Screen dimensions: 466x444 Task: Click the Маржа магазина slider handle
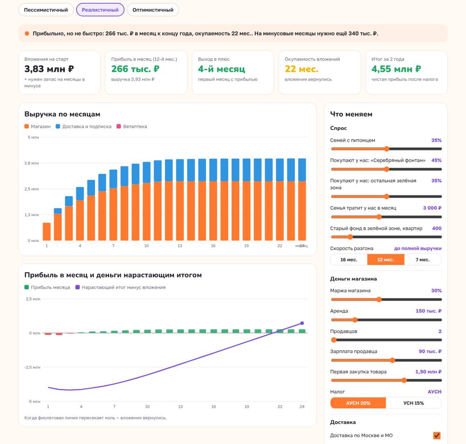[379, 300]
